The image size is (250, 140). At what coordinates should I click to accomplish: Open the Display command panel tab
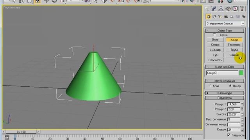pos(235,9)
